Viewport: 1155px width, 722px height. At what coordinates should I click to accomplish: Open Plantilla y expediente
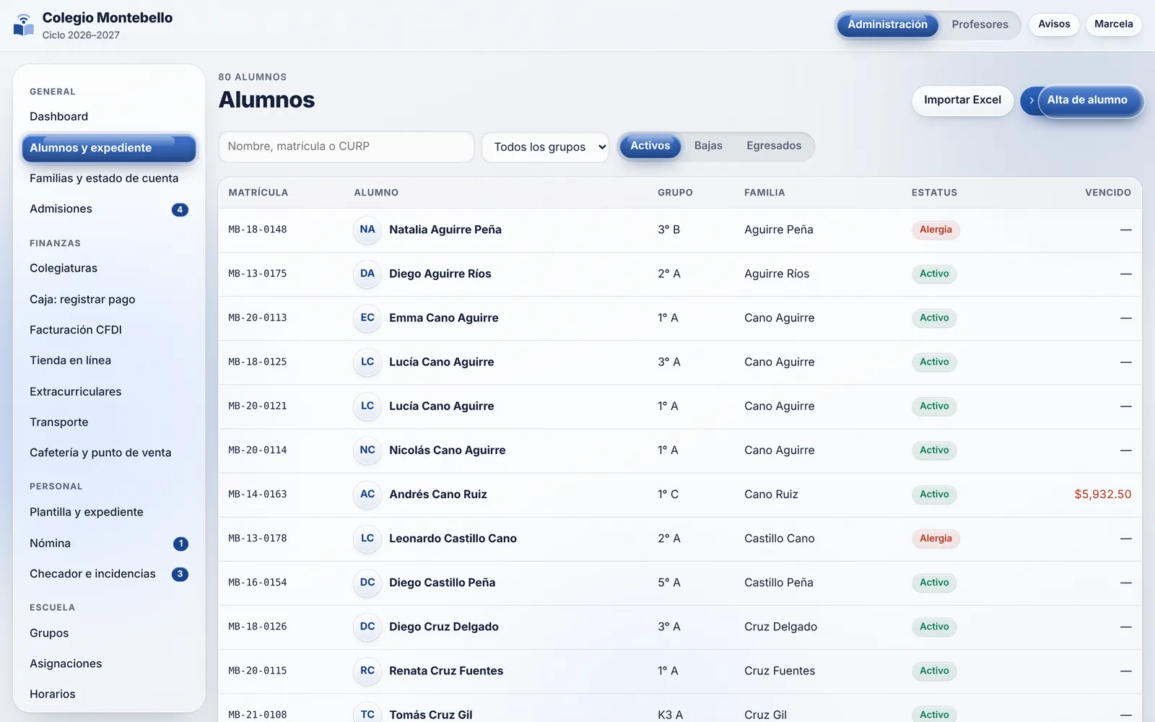click(109, 513)
